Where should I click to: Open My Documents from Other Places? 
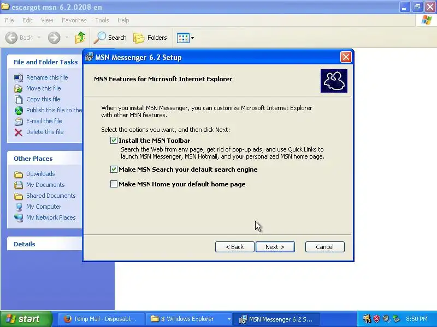pyautogui.click(x=45, y=185)
